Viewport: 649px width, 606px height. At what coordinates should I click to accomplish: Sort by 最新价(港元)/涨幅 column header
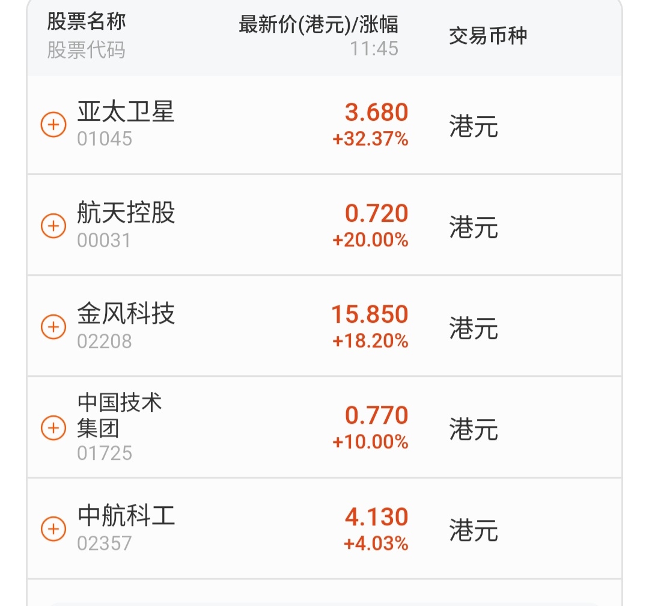318,25
